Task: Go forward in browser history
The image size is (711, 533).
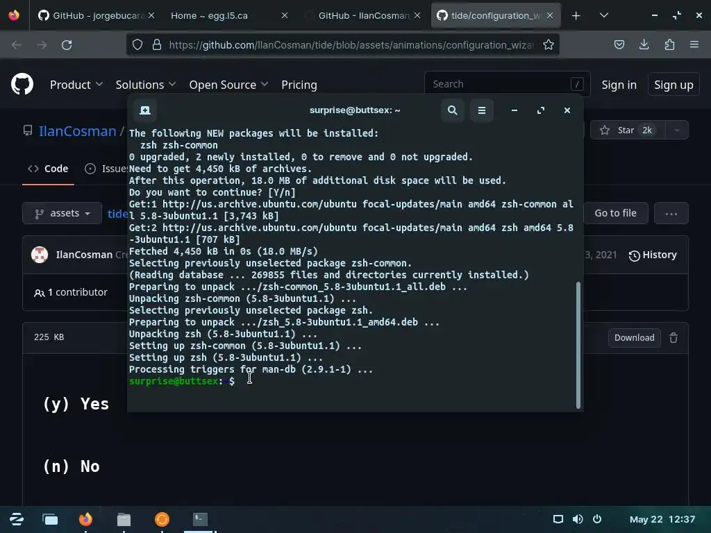Action: click(42, 45)
